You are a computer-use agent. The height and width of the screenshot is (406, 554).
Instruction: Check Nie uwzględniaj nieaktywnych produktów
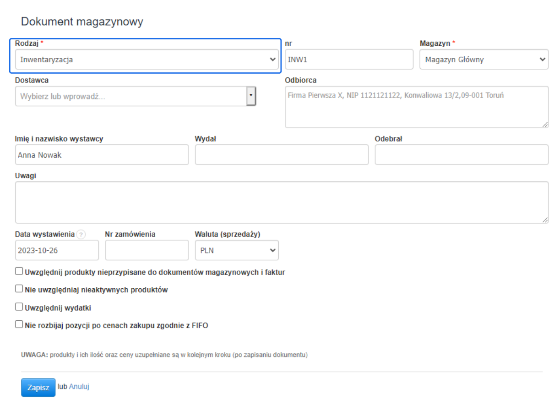(19, 289)
